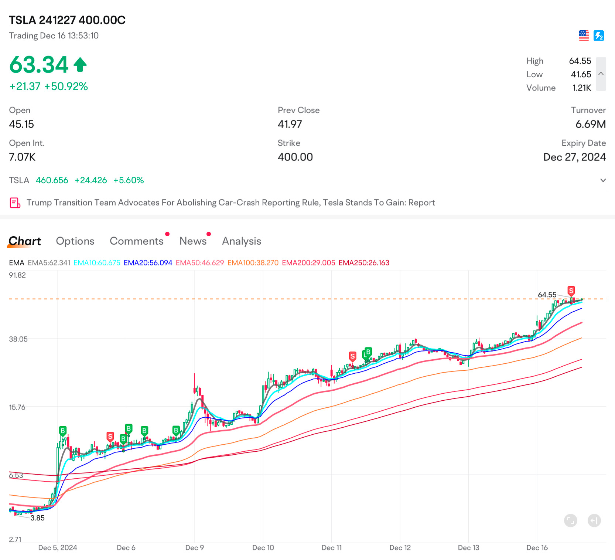Click the EMA10:60.675 legend value
Image resolution: width=615 pixels, height=560 pixels.
click(x=97, y=263)
